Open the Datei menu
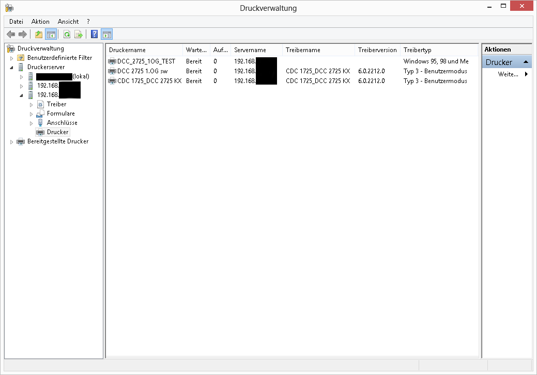Image resolution: width=537 pixels, height=375 pixels. pyautogui.click(x=16, y=22)
